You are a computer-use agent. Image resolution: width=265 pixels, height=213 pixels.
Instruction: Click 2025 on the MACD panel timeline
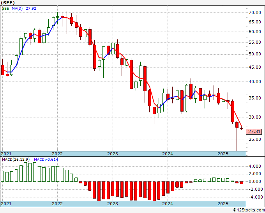click(223, 204)
